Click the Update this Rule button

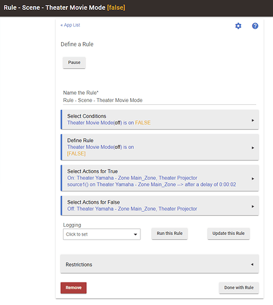[x=228, y=234]
